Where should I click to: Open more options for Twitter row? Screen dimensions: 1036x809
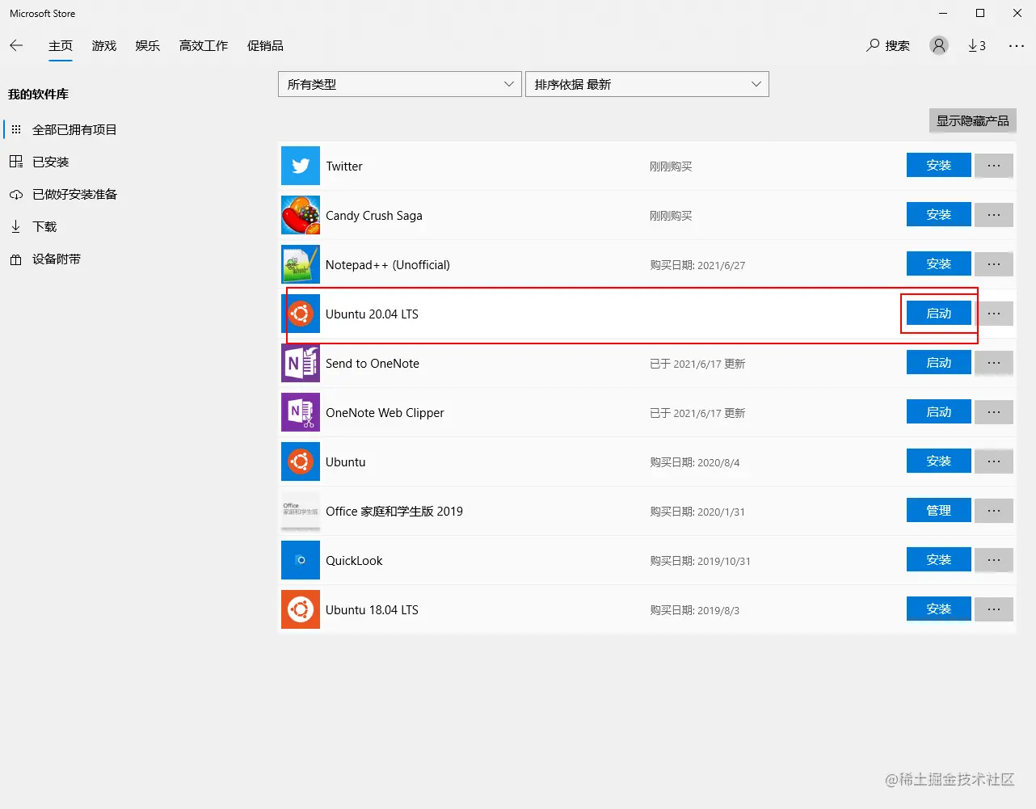(994, 165)
